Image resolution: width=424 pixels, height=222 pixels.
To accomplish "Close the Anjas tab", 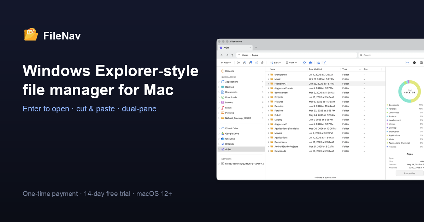I will click(x=250, y=47).
